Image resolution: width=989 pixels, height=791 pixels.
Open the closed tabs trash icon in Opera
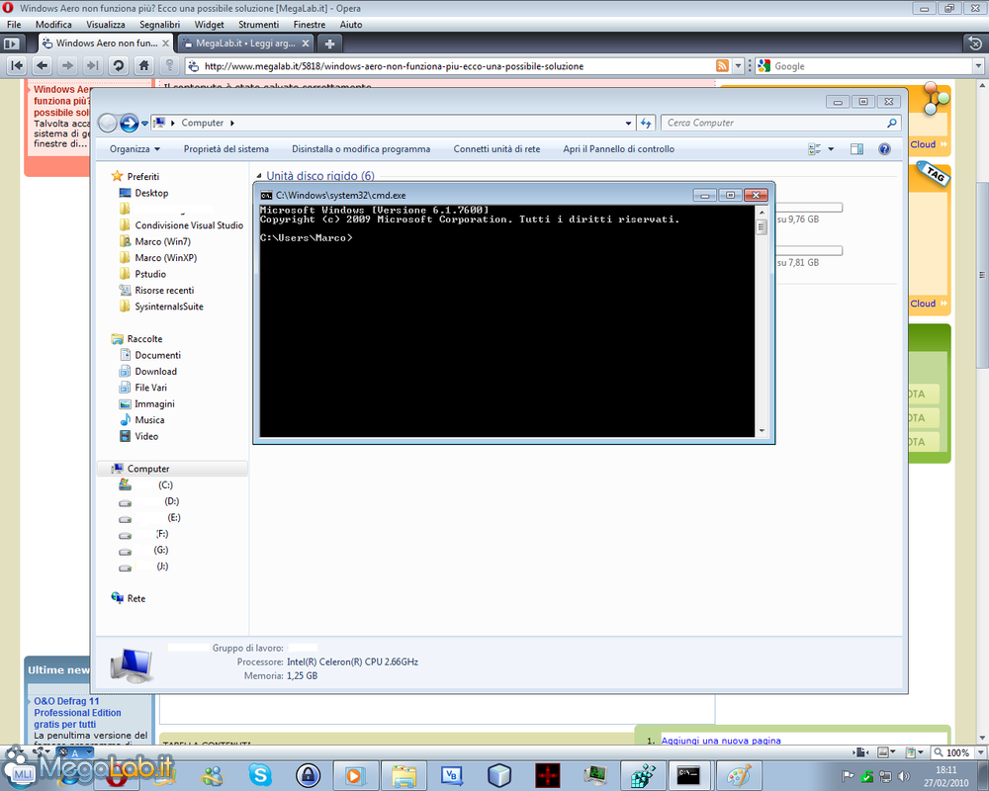point(975,44)
